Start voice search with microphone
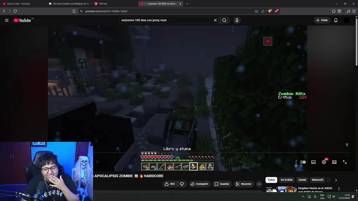This screenshot has height=201, width=358. pyautogui.click(x=237, y=20)
